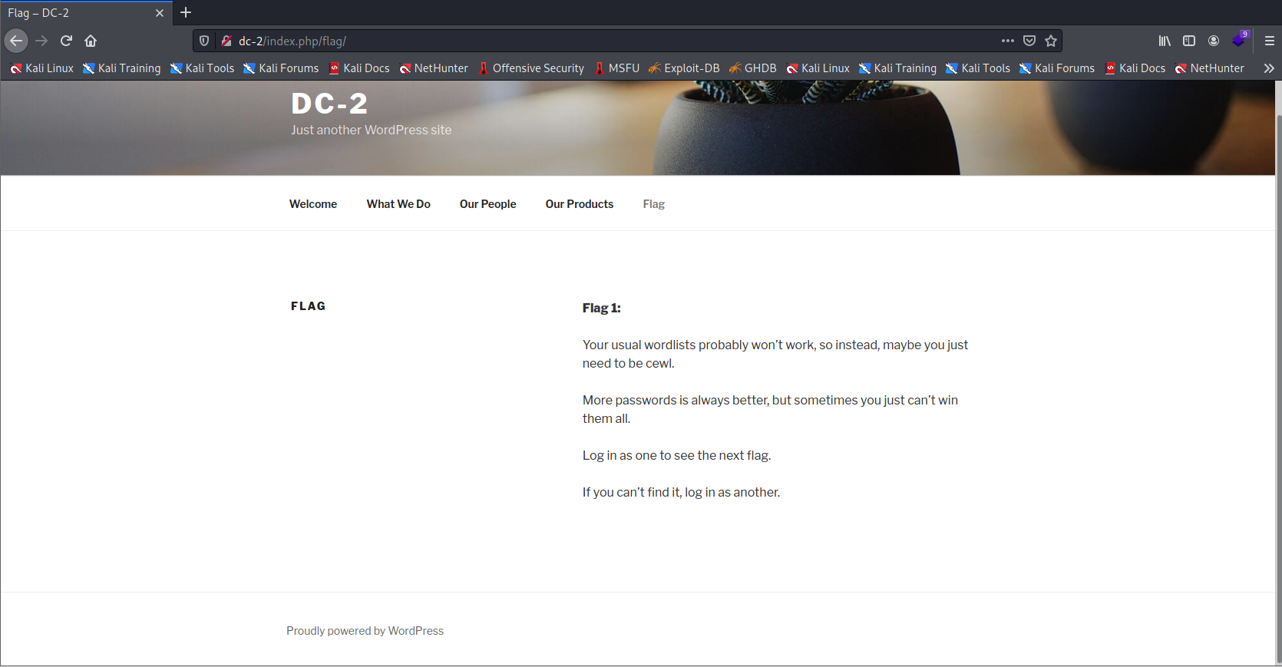
Task: Open the first NetHunter bookmark
Action: (x=434, y=68)
